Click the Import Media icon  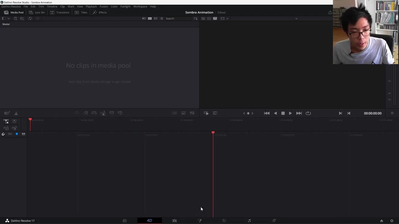[x=15, y=19]
